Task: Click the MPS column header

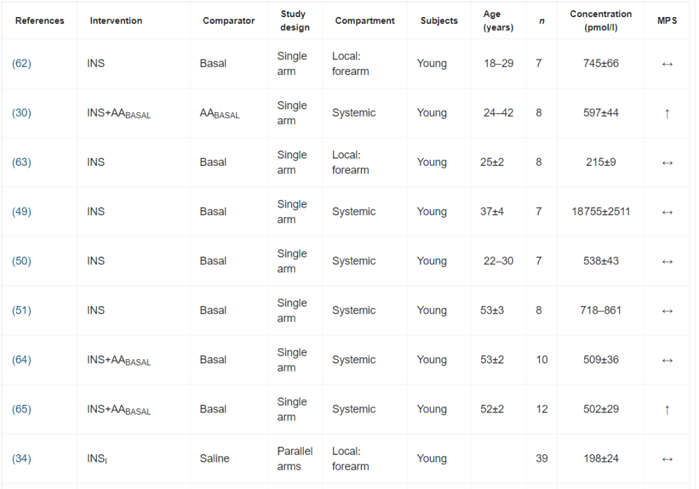Action: click(x=667, y=20)
